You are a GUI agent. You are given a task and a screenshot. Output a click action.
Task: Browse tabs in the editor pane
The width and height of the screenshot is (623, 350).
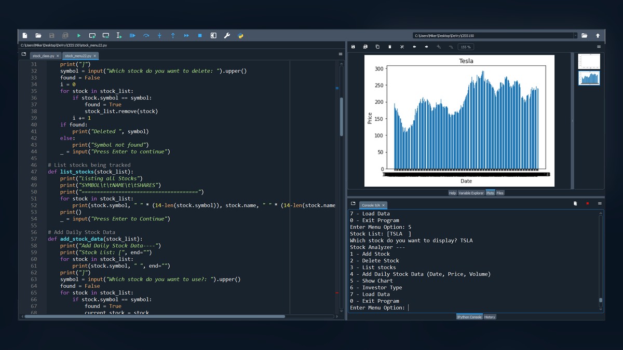point(24,54)
